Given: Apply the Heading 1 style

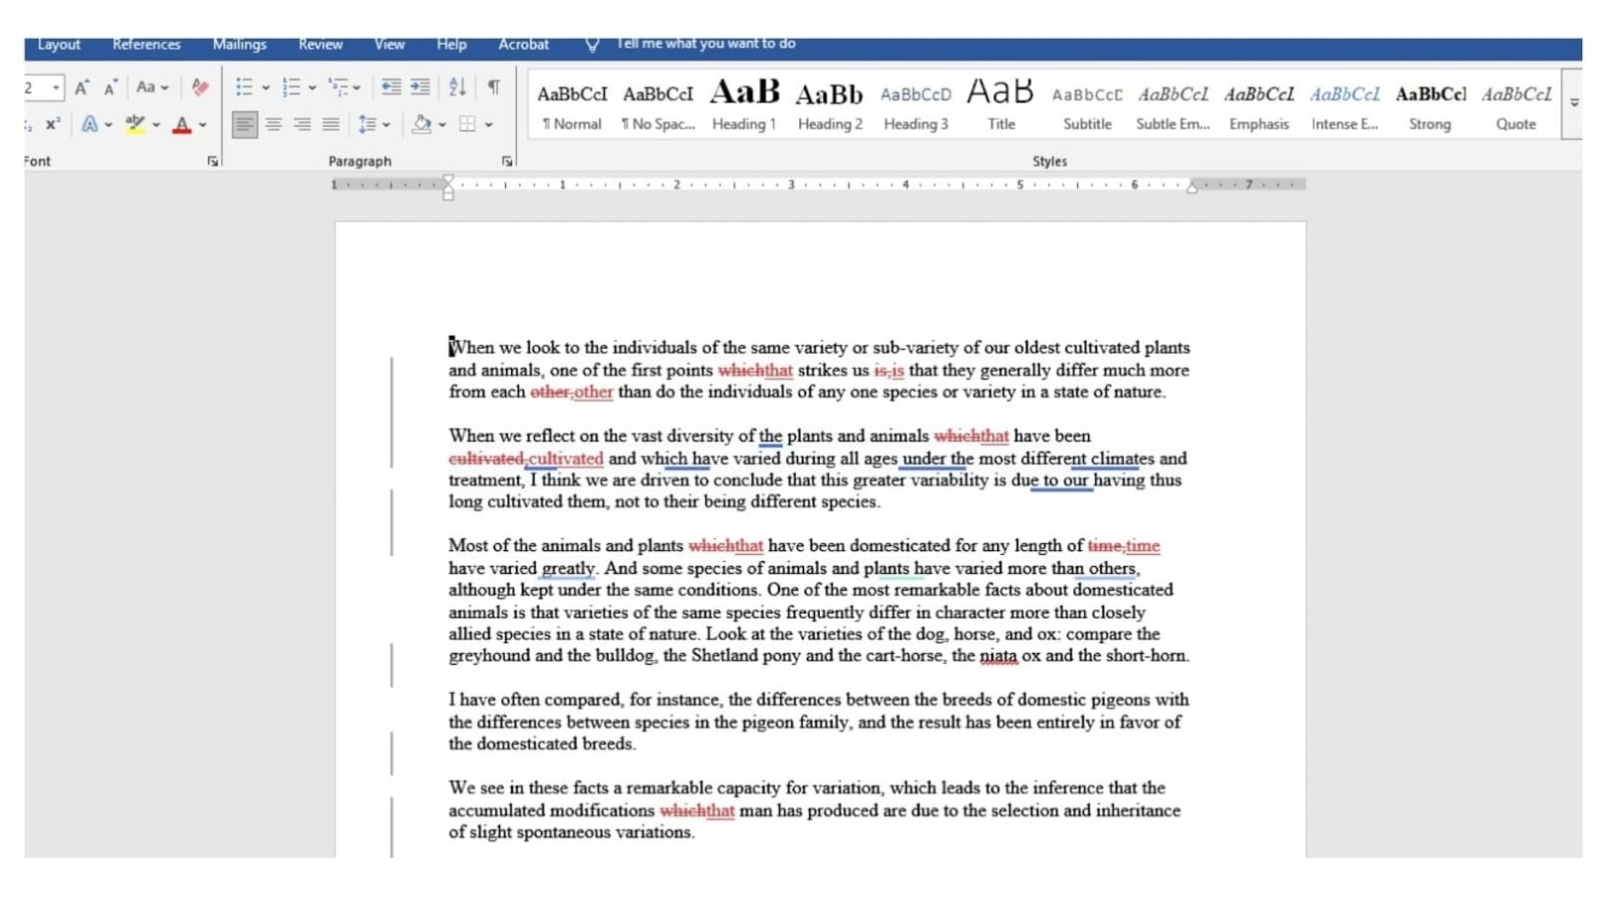Looking at the screenshot, I should click(744, 106).
